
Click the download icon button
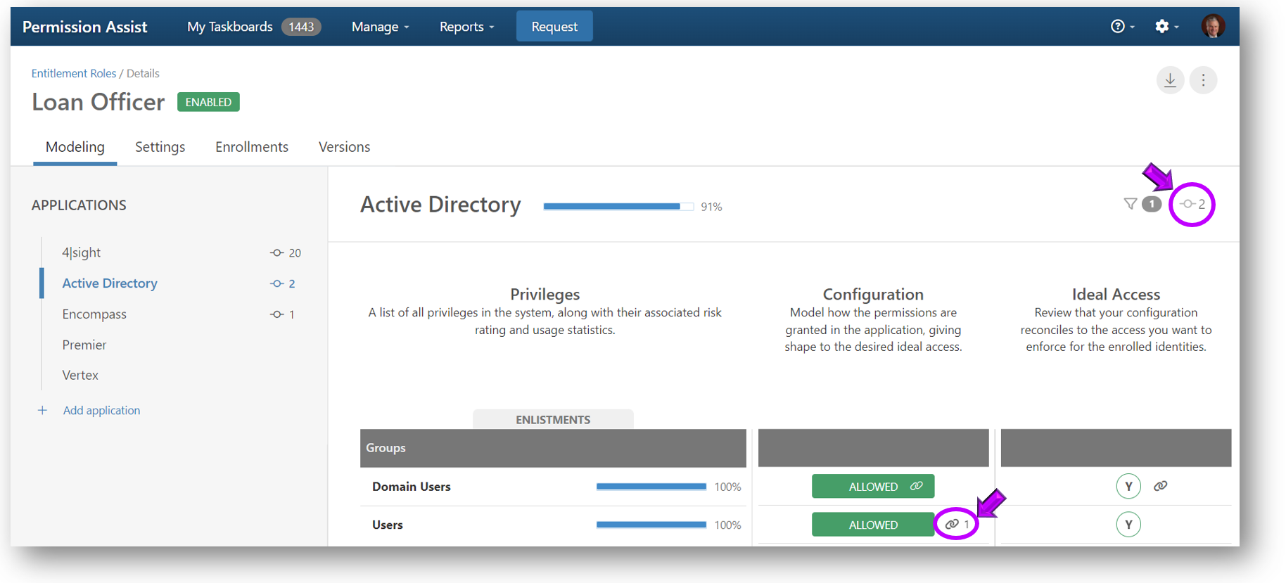1170,80
